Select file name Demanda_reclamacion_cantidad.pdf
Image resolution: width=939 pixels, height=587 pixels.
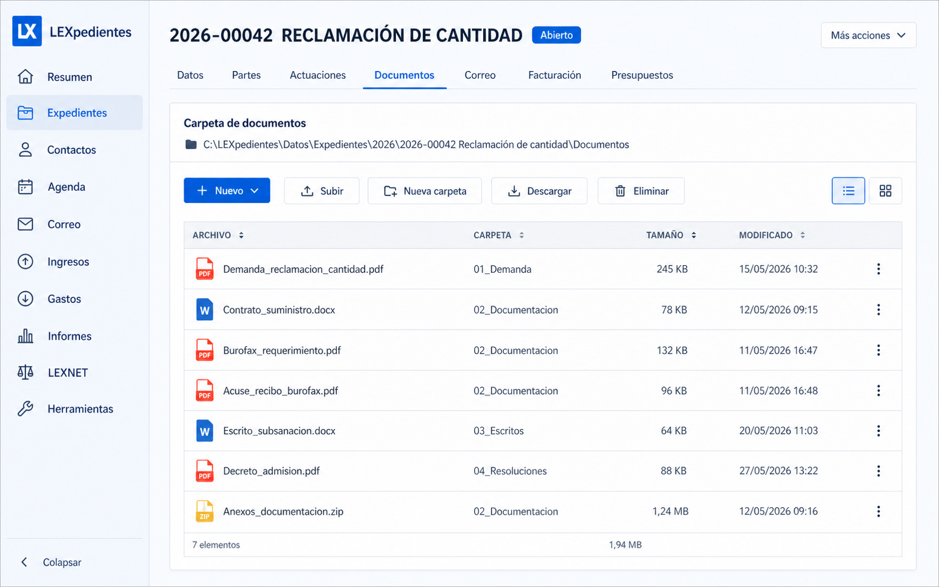pyautogui.click(x=303, y=269)
